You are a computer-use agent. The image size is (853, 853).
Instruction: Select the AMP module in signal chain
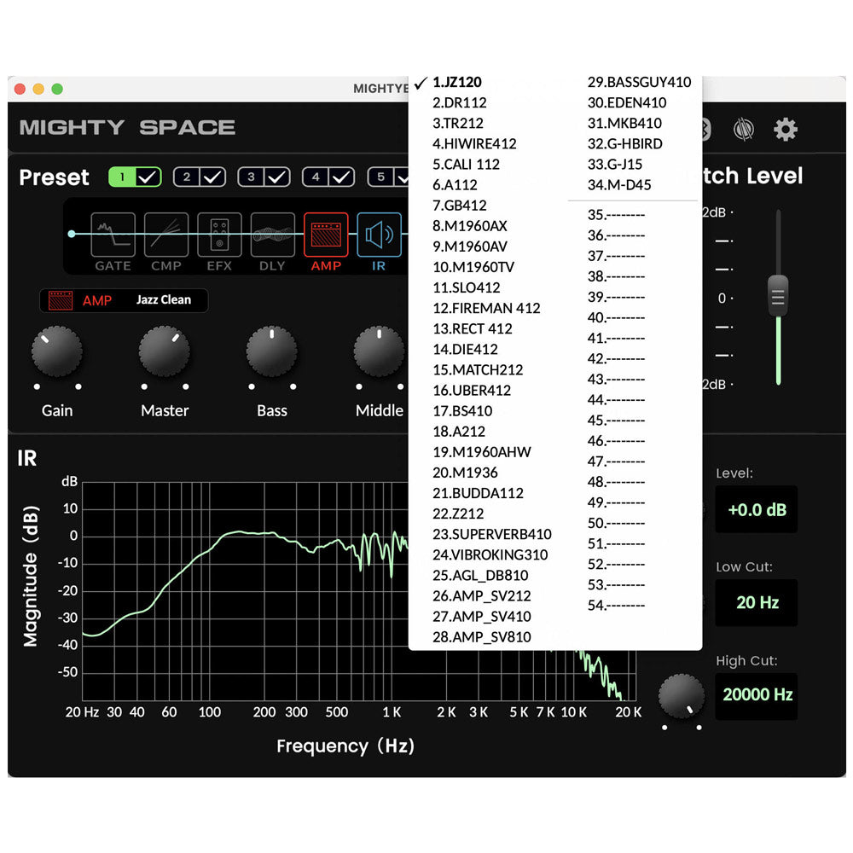[326, 235]
